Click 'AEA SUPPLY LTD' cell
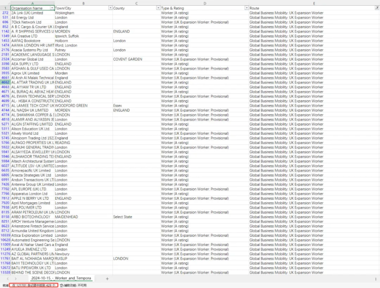 [32, 64]
